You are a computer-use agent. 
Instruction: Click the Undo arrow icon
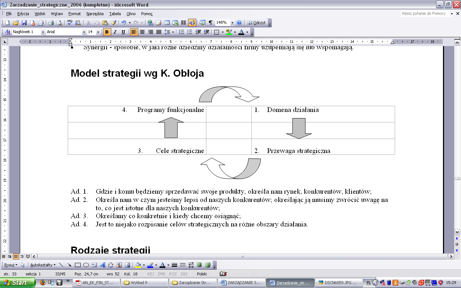(x=123, y=23)
